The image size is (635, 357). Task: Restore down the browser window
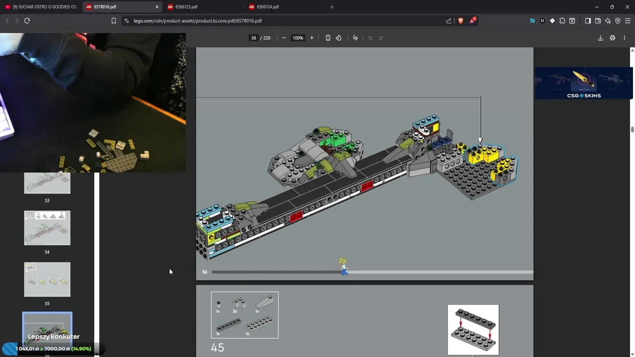click(612, 7)
